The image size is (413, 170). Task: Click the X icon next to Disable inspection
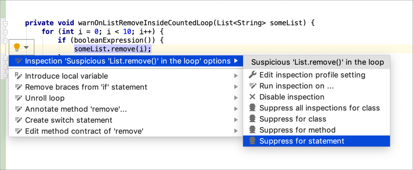coord(252,97)
